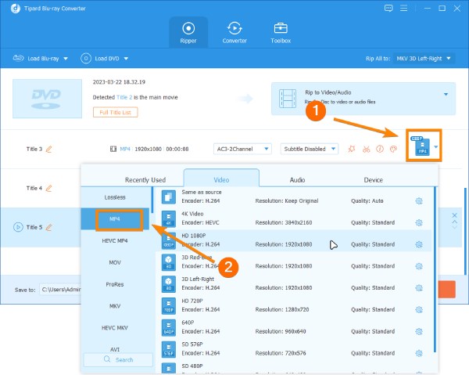Click the Full Title List button

click(115, 112)
